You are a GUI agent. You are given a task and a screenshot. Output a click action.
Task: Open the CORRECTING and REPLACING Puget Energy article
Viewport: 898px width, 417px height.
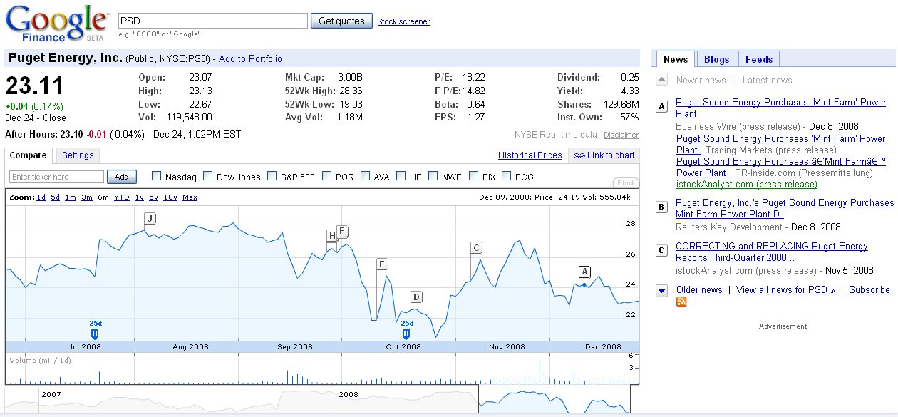772,252
